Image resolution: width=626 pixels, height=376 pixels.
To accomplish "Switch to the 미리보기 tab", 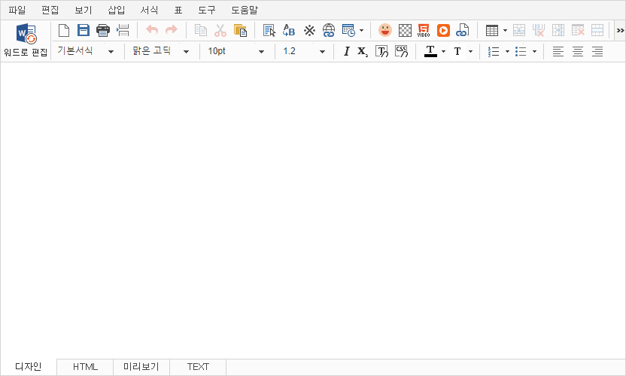I will click(x=141, y=367).
